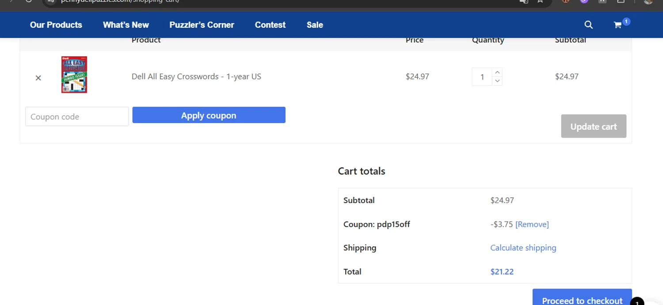663x305 pixels.
Task: Open the Calculate shipping link
Action: pos(523,248)
